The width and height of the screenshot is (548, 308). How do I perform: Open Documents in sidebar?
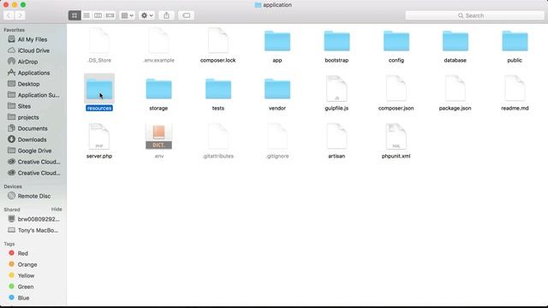[x=33, y=128]
